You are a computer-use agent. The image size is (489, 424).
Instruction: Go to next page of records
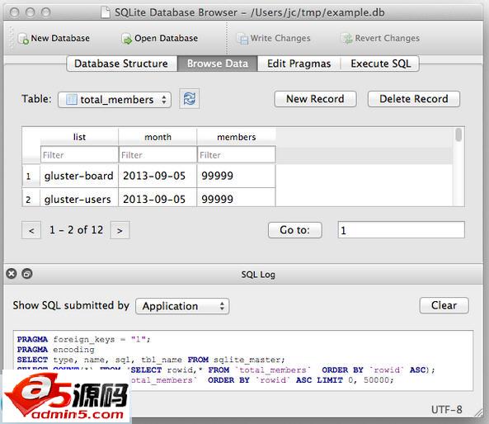(120, 230)
